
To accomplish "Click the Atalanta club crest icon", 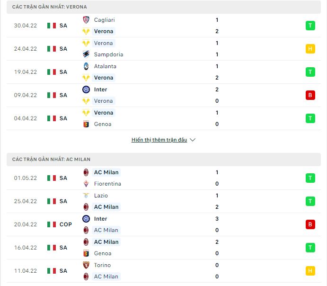I will pyautogui.click(x=86, y=66).
